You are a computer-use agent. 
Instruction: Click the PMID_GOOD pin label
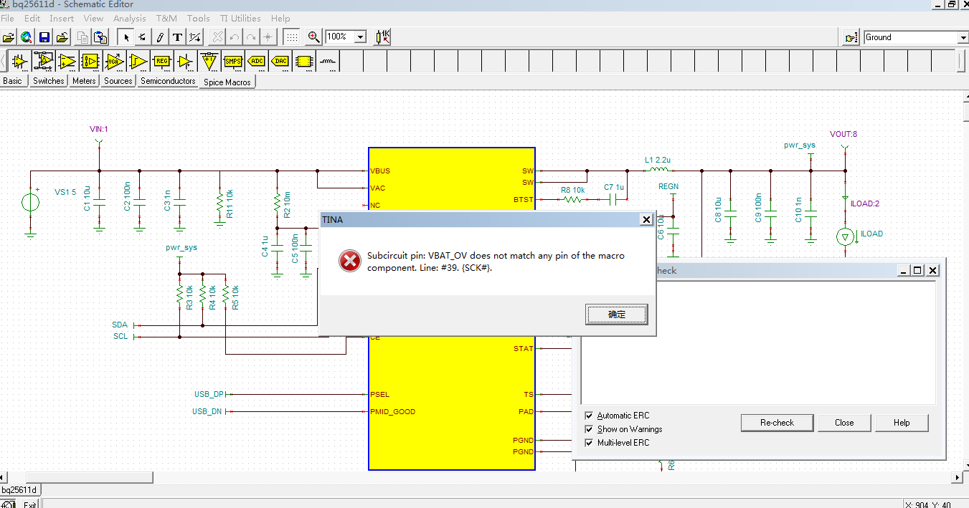[392, 412]
